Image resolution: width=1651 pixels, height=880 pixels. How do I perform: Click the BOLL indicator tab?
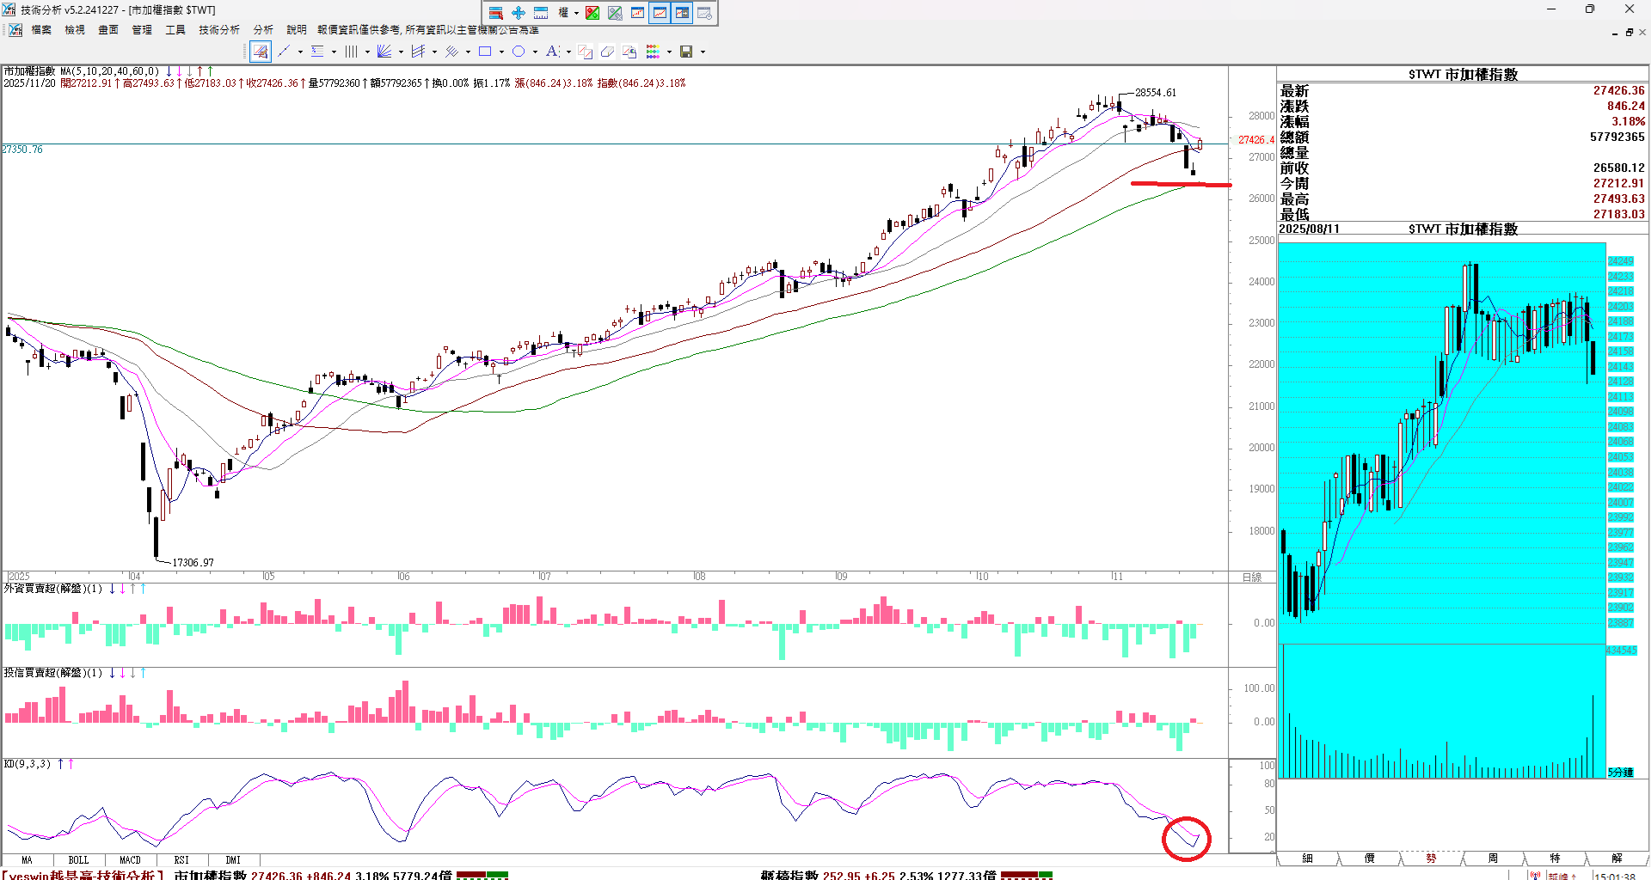(x=78, y=859)
